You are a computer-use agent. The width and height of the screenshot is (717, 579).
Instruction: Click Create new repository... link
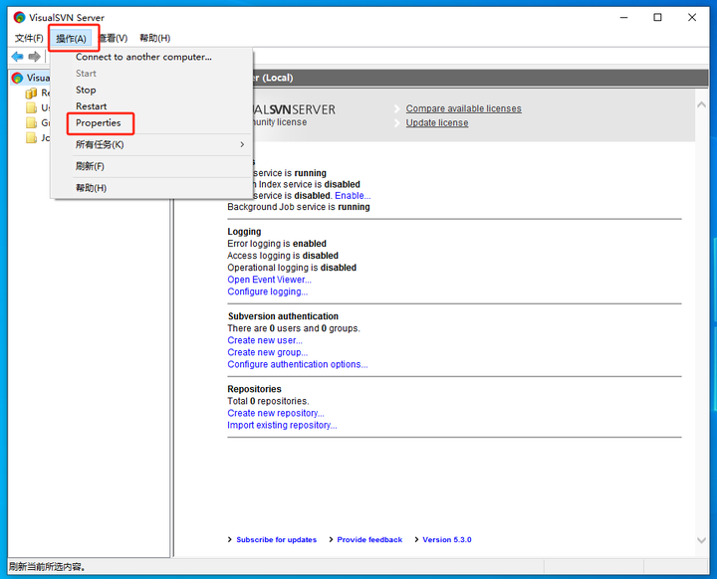point(276,413)
